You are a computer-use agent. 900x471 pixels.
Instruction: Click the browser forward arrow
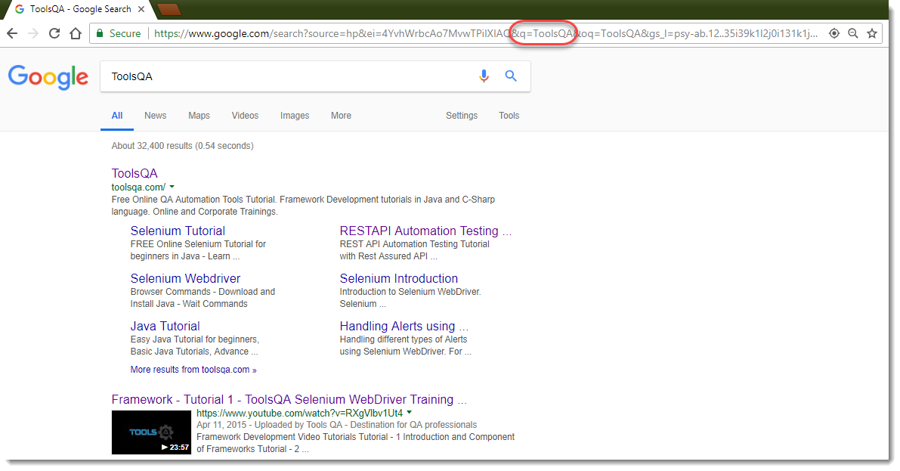coord(33,33)
